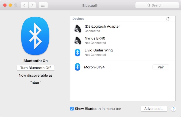Click the Show Bluetooth in menu bar label

pos(98,109)
